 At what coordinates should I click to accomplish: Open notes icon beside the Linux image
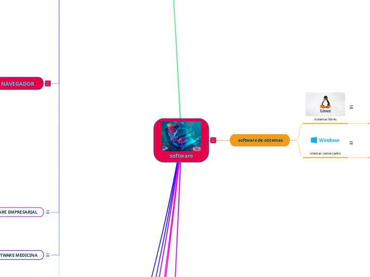click(351, 107)
